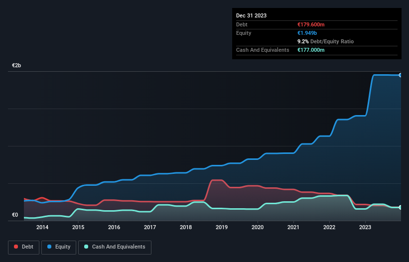409x262 pixels.
Task: Toggle the Equity series legend button
Action: coord(59,247)
